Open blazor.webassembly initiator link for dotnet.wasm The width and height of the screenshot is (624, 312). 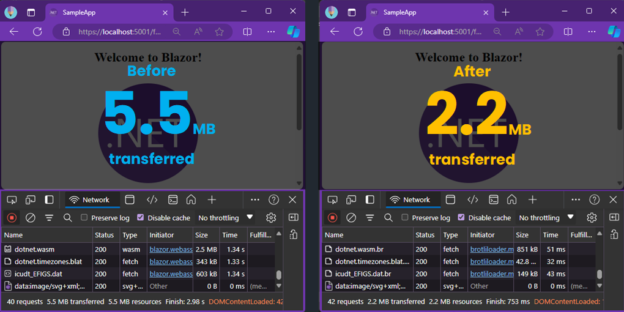tap(171, 250)
